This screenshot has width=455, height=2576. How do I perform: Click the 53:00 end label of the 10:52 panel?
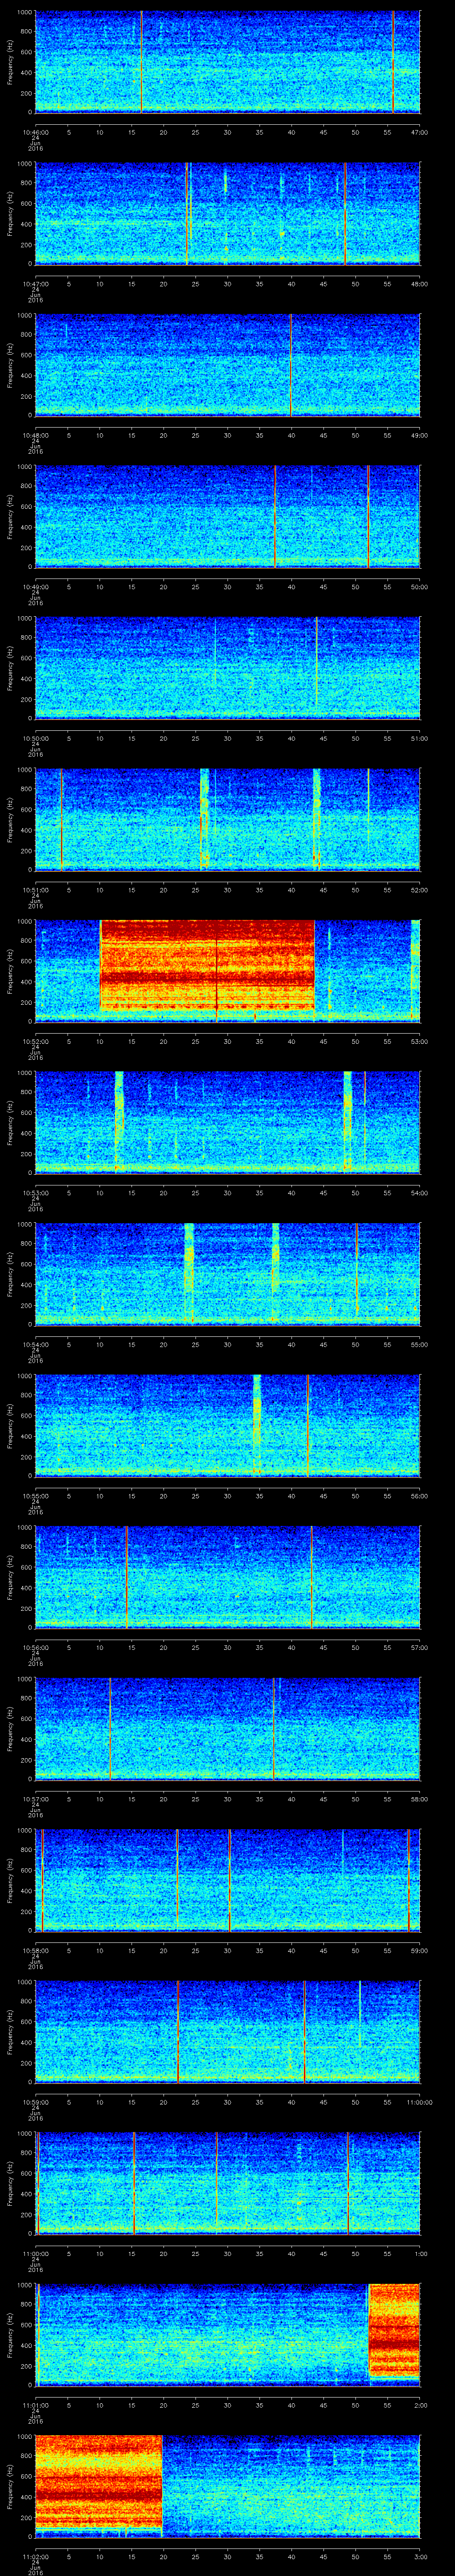pyautogui.click(x=419, y=1041)
